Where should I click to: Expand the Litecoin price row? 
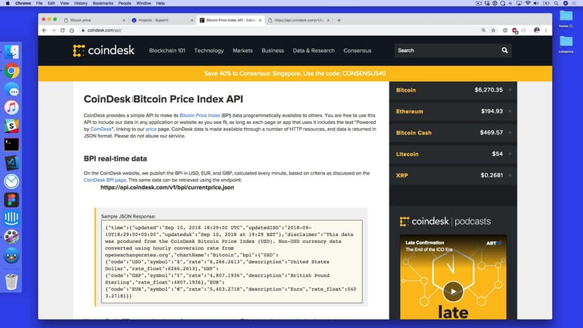(510, 153)
